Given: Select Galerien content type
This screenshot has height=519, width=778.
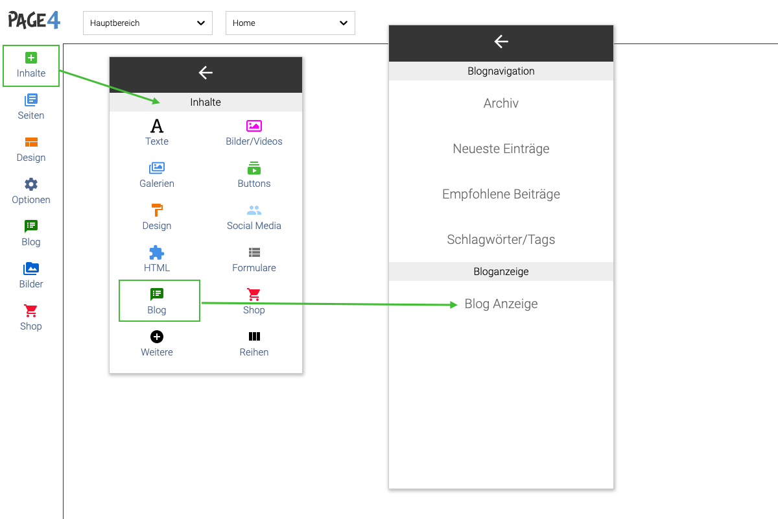Looking at the screenshot, I should pos(157,175).
